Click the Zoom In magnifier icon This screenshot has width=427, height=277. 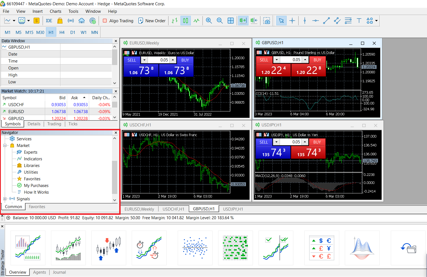pos(209,21)
